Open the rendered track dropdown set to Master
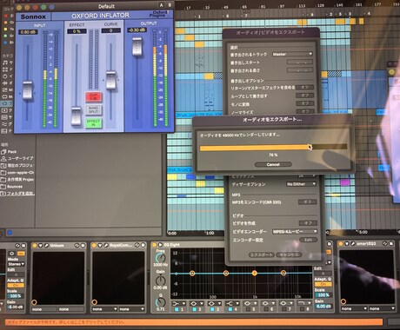The image size is (400, 330). 292,54
